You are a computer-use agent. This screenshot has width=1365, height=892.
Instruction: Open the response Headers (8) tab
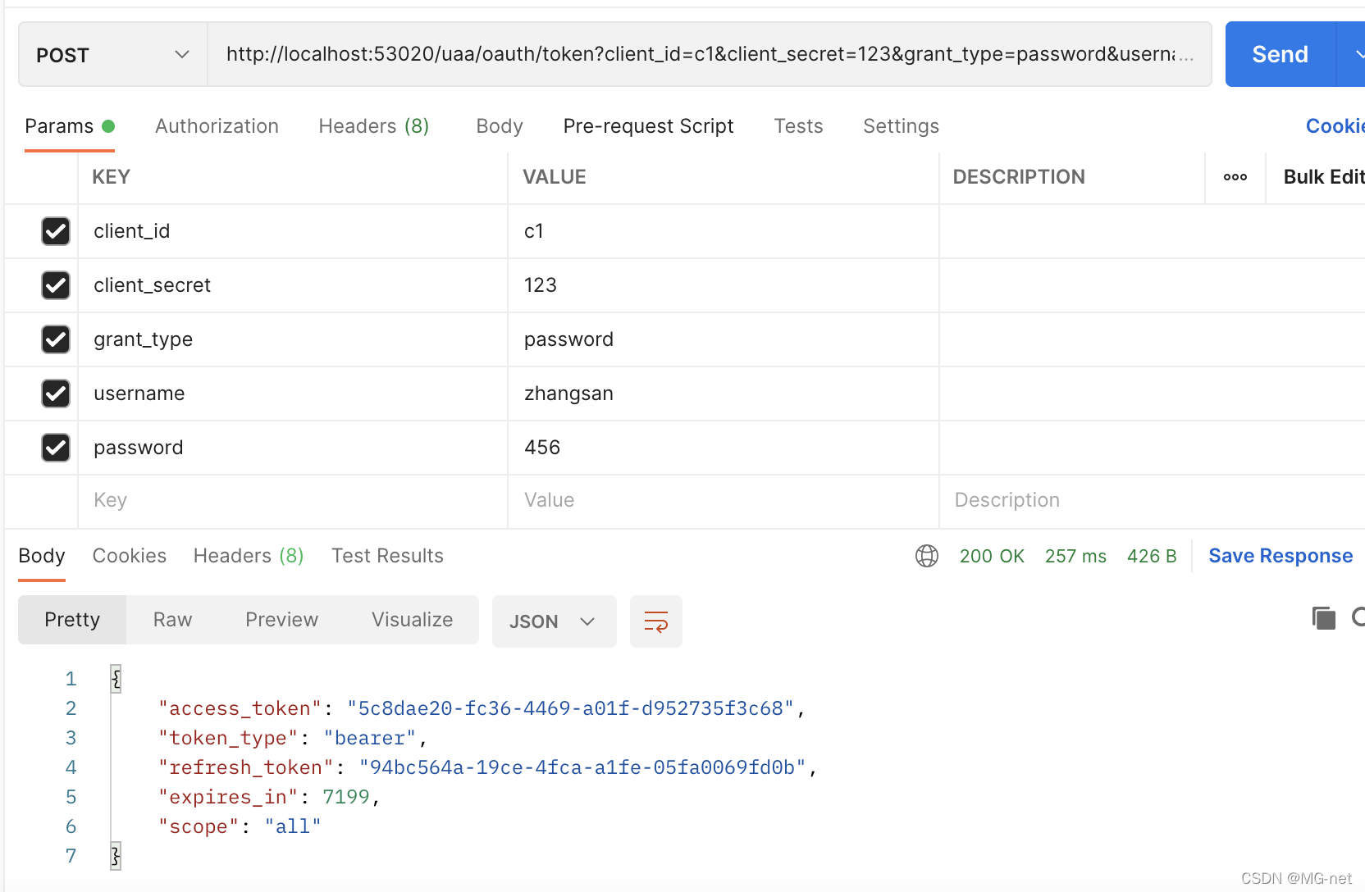tap(249, 556)
